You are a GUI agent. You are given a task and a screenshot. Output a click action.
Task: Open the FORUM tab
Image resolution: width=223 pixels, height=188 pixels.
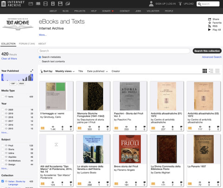pyautogui.click(x=27, y=44)
